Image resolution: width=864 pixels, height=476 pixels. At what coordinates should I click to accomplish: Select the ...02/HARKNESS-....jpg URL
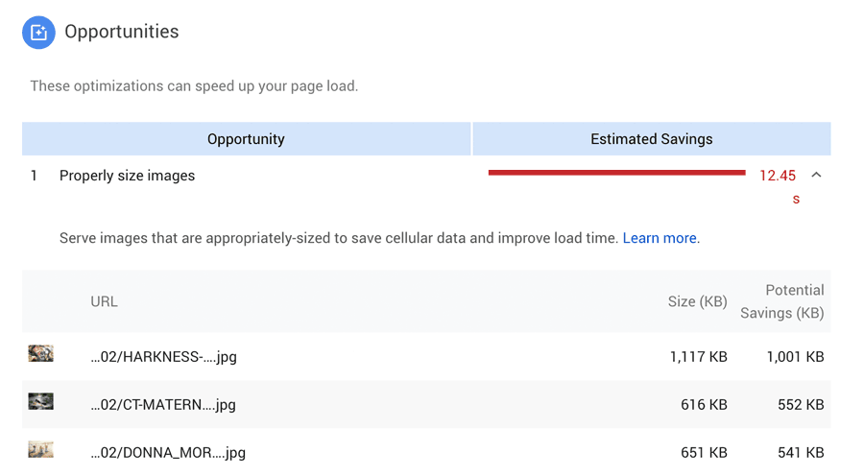[x=163, y=357]
